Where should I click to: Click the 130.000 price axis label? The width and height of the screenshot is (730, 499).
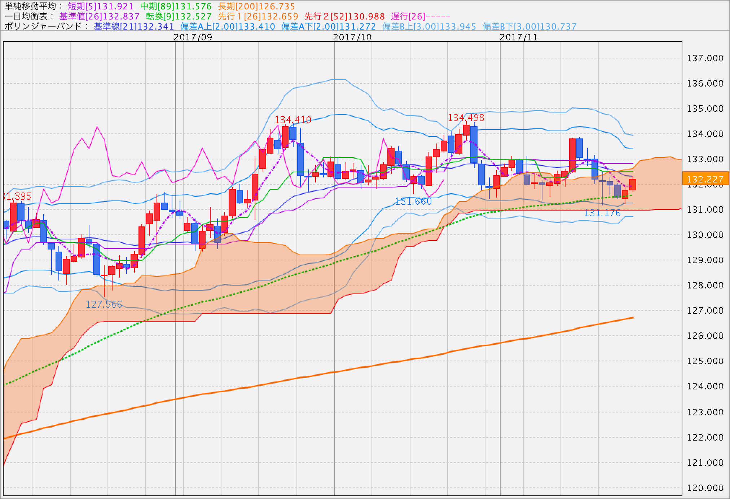point(705,235)
